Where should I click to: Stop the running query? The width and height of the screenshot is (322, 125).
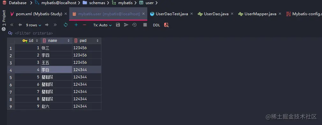pos(145,25)
